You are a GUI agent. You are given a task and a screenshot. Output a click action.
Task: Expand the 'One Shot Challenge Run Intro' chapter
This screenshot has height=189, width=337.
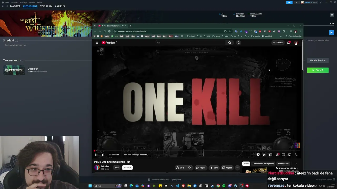pyautogui.click(x=136, y=155)
